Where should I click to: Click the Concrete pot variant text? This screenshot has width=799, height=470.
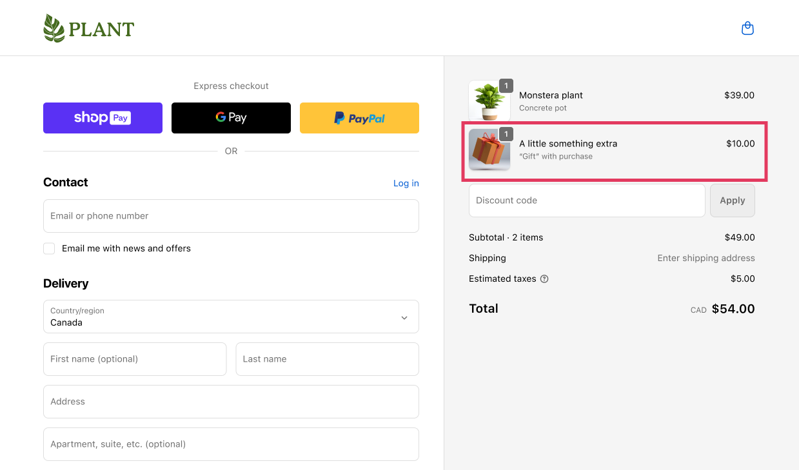point(543,108)
